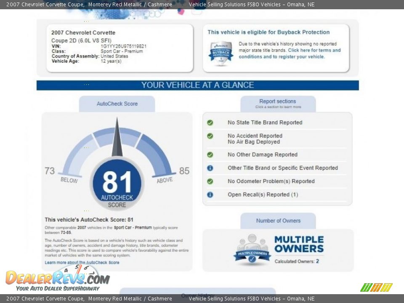The image size is (404, 303).
Task: Open Other Title Brand or Specific Event section
Action: (283, 168)
